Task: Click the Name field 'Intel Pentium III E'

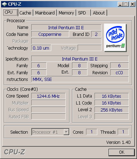Action: [66, 27]
